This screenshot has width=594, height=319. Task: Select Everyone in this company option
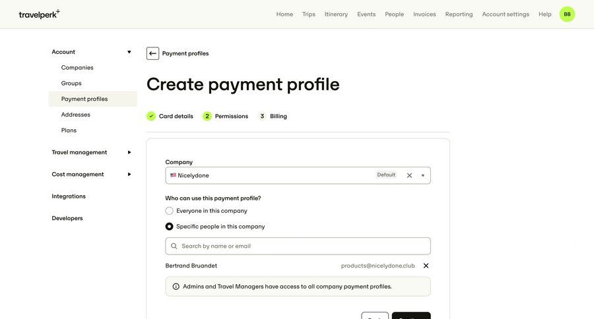point(170,211)
